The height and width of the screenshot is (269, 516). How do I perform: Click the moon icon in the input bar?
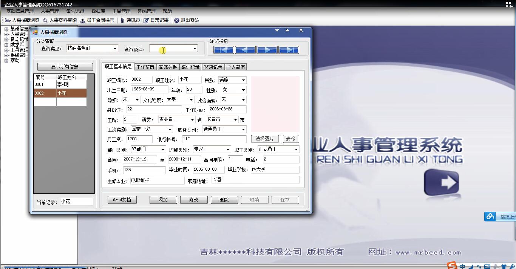tap(471, 267)
